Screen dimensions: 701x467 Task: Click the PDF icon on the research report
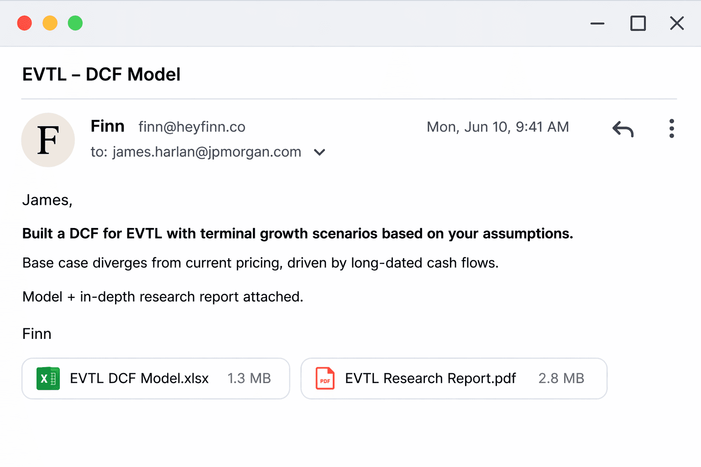(x=324, y=379)
